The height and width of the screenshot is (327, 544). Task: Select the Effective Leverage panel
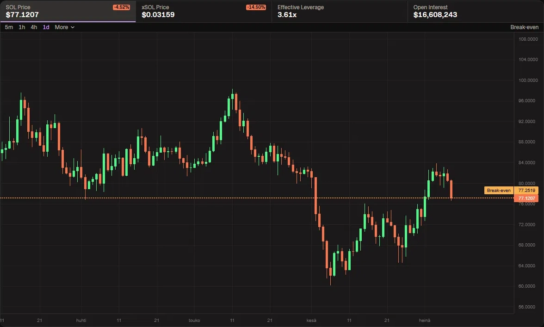click(x=340, y=11)
